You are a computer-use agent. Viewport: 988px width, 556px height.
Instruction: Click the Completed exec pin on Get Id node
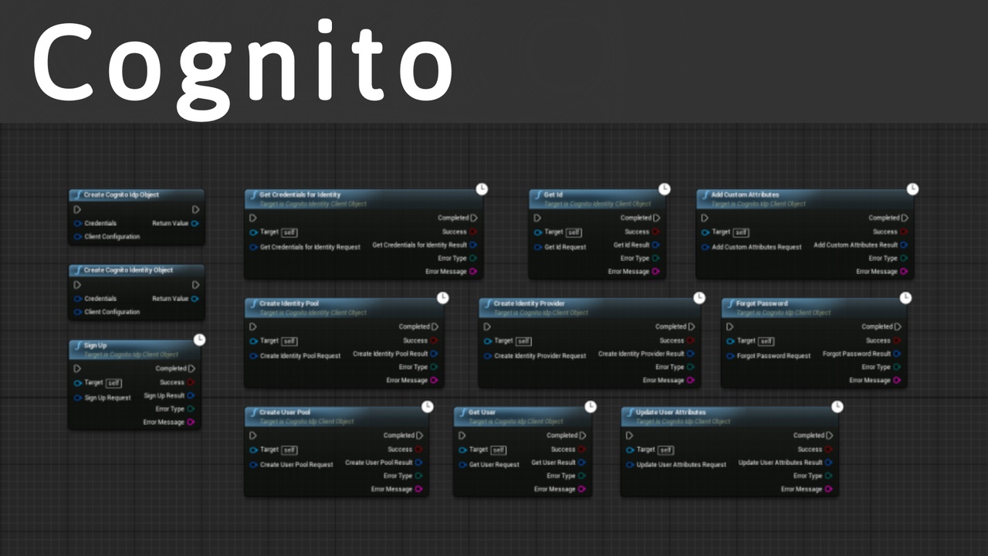(x=657, y=218)
